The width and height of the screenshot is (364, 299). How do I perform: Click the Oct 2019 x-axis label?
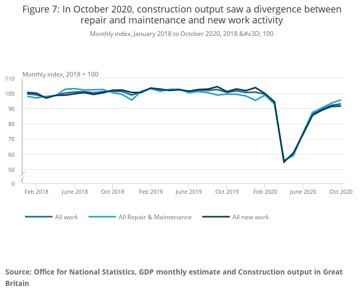tap(227, 192)
